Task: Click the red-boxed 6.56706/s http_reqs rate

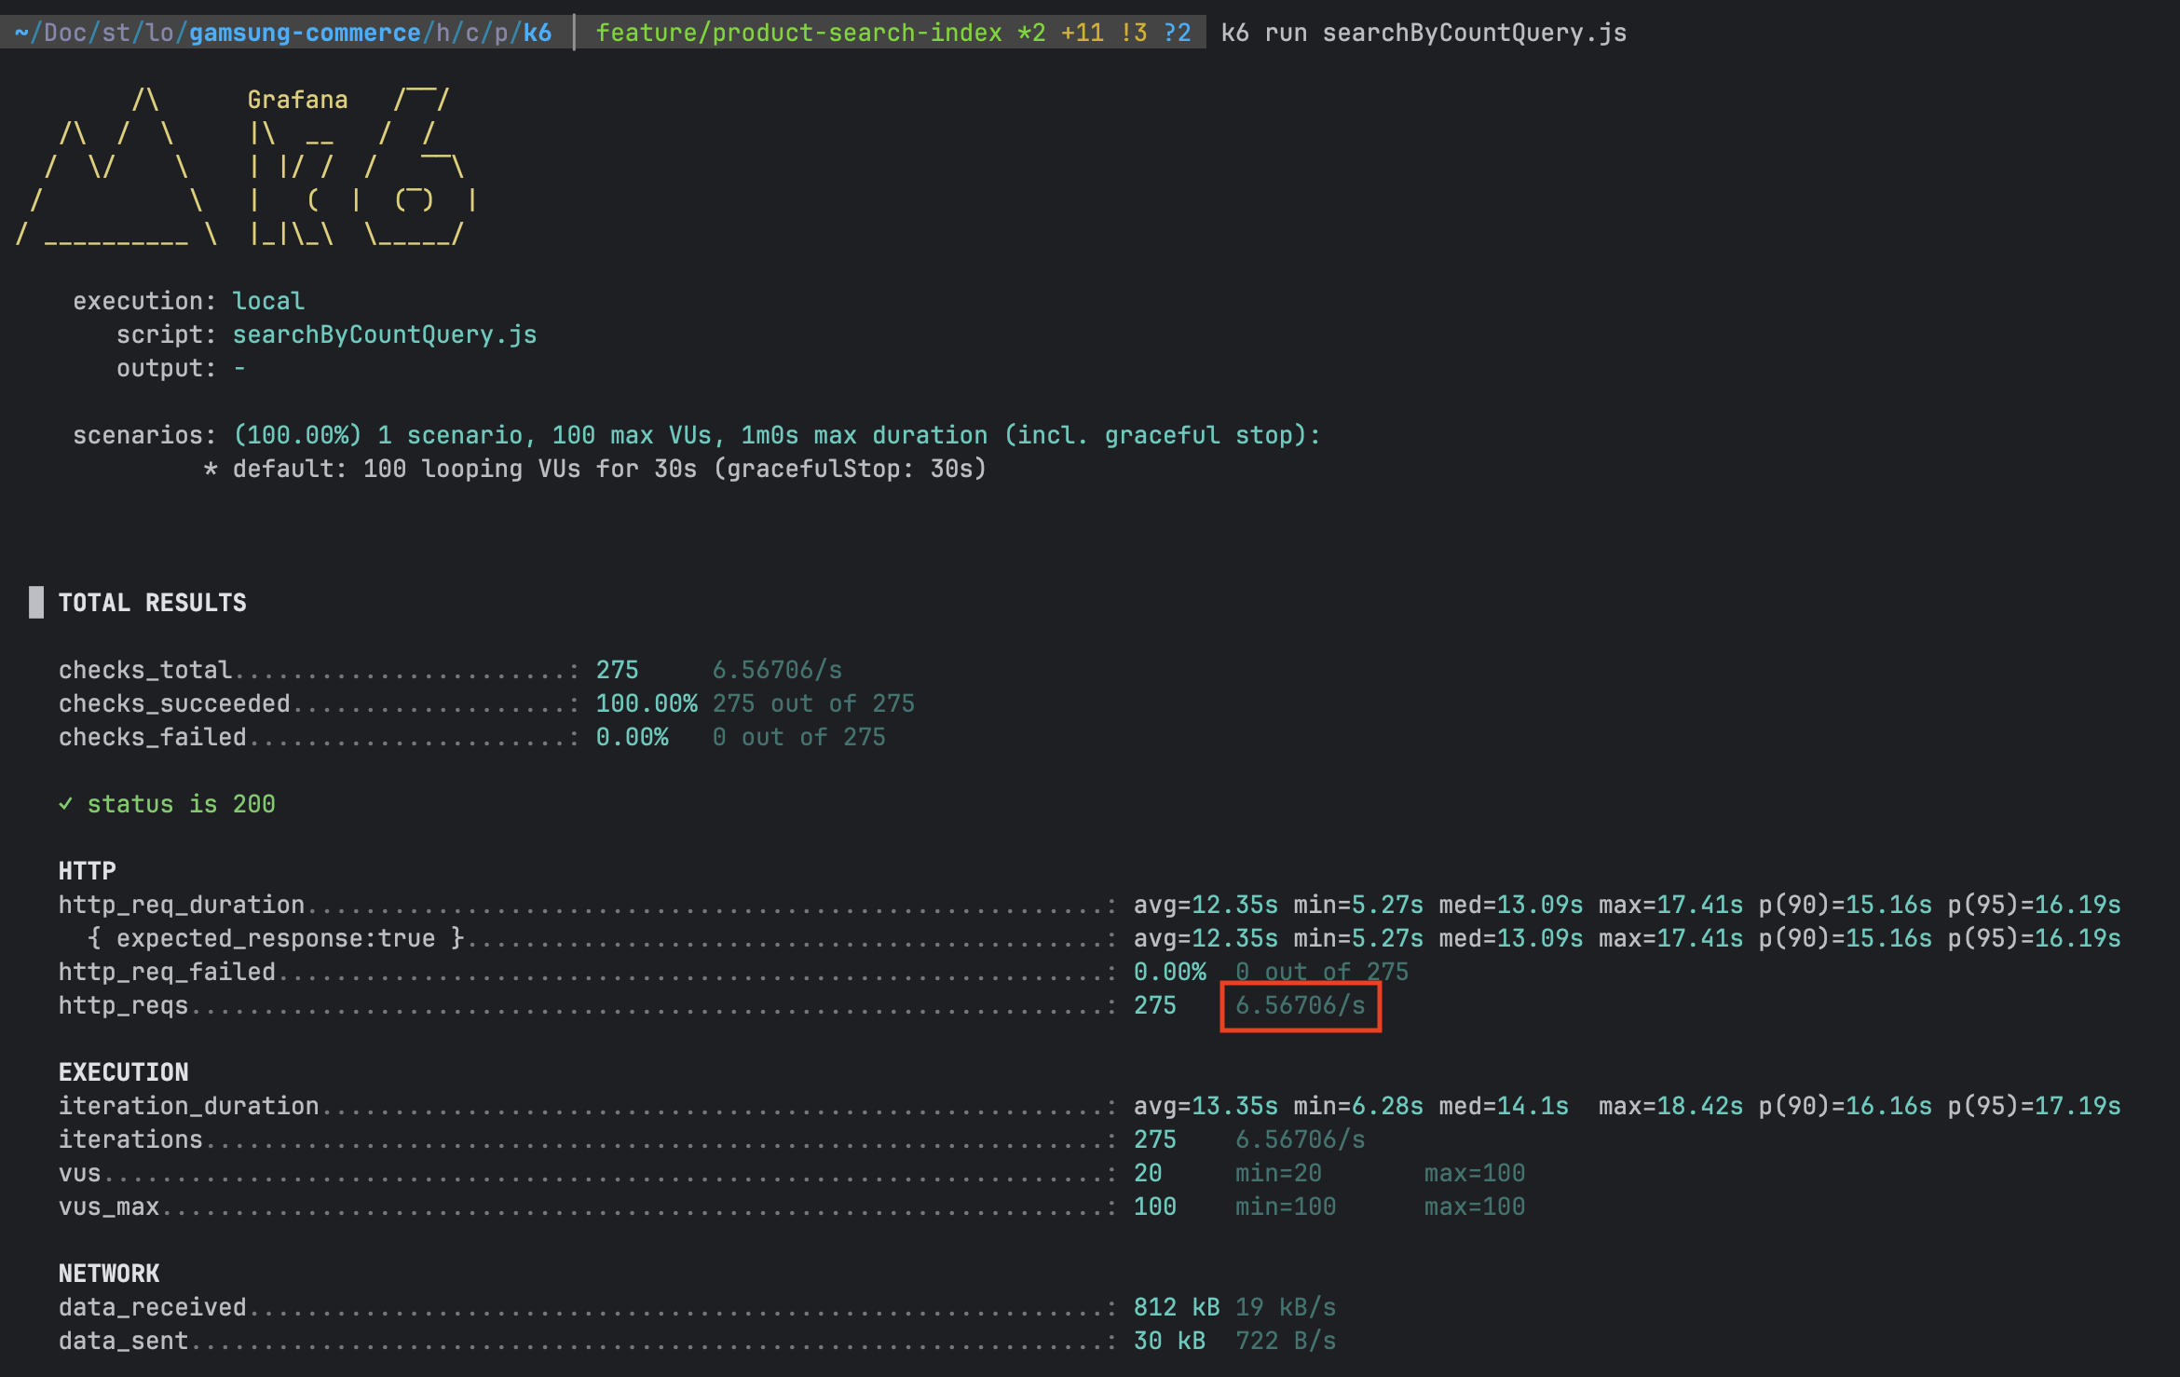Action: pyautogui.click(x=1300, y=1006)
